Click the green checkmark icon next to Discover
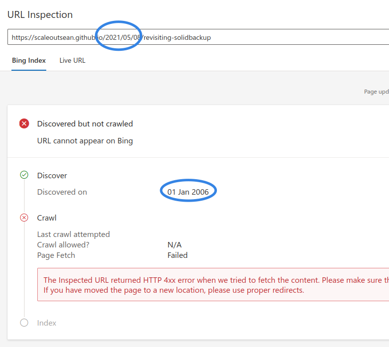The width and height of the screenshot is (389, 347). point(24,175)
